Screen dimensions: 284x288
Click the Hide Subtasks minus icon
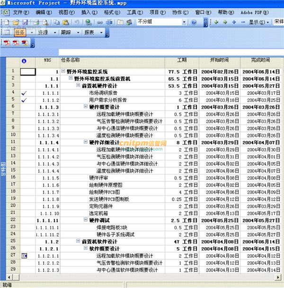point(242,22)
